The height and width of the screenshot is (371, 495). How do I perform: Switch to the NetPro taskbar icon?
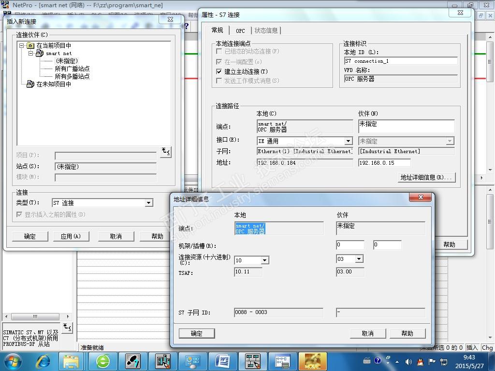252,361
